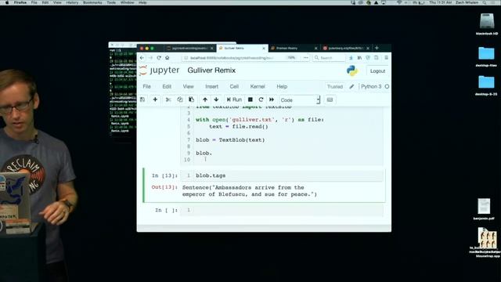
Task: Open the Help menu in Jupyter
Action: (x=282, y=87)
